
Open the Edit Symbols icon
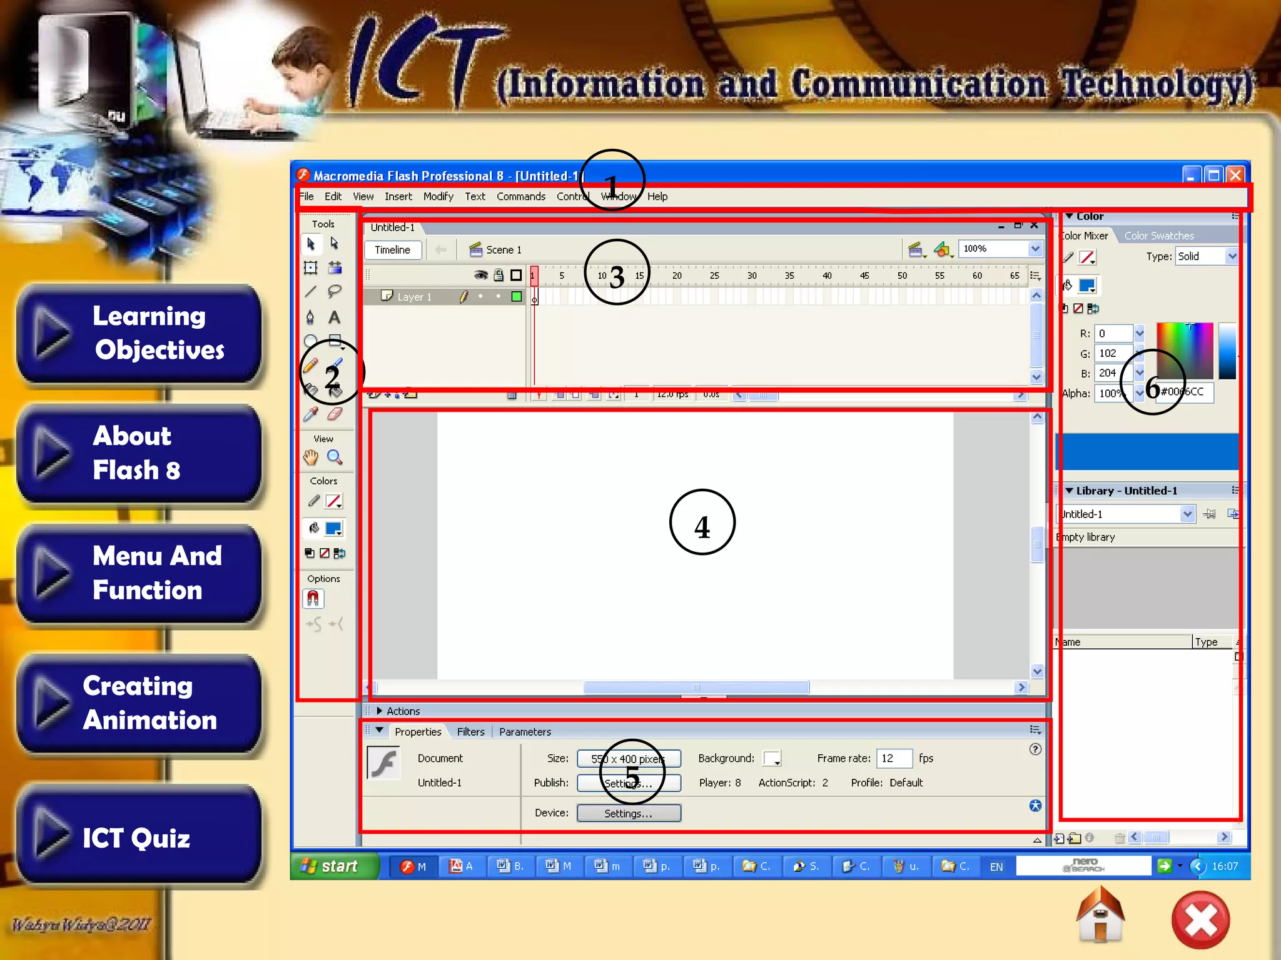943,249
